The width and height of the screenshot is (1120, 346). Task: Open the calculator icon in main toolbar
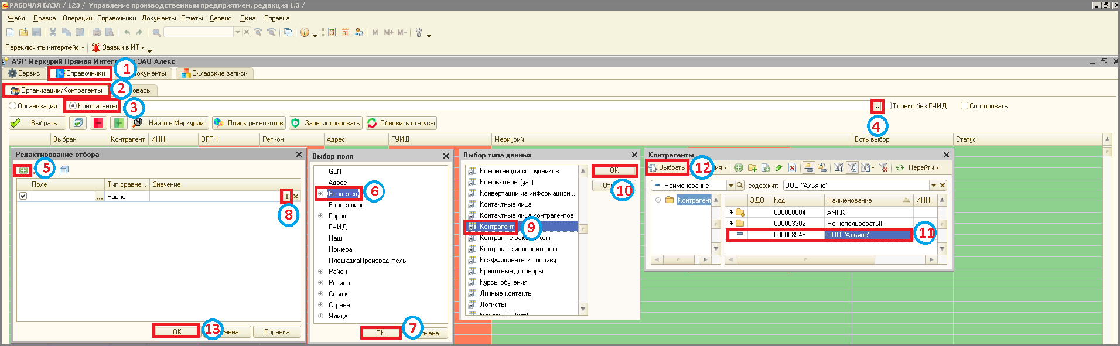[x=332, y=32]
